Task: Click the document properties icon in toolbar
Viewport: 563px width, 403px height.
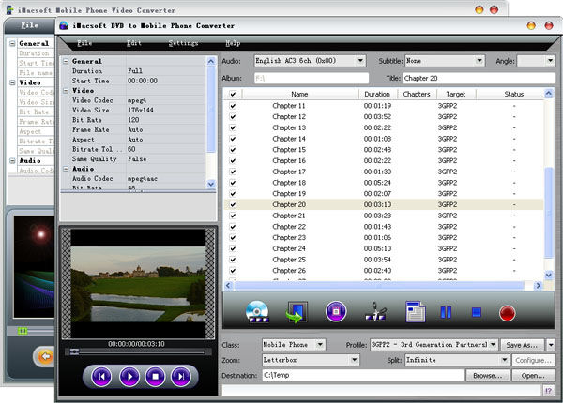Action: [x=415, y=311]
